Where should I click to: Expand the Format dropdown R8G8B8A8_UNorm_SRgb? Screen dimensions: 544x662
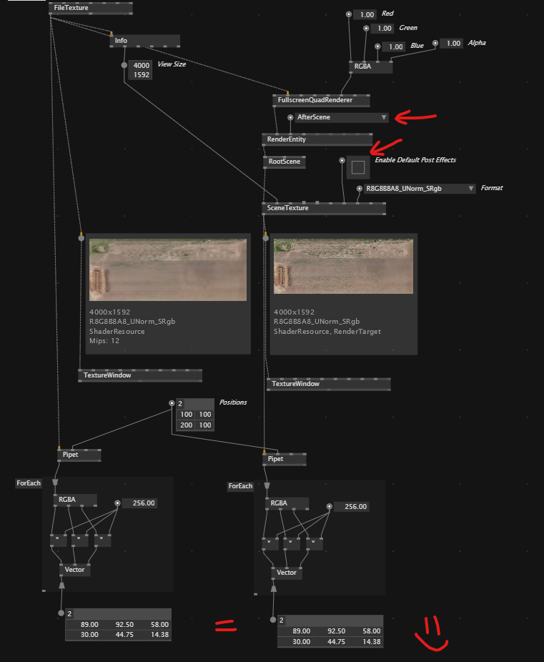click(x=469, y=189)
